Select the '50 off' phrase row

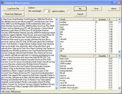(x=89, y=73)
